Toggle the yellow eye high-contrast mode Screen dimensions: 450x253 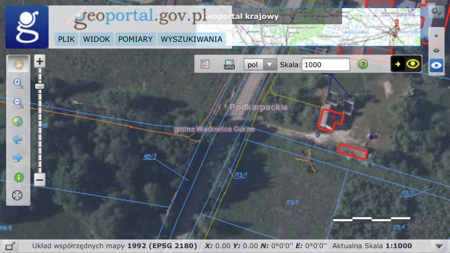(413, 64)
